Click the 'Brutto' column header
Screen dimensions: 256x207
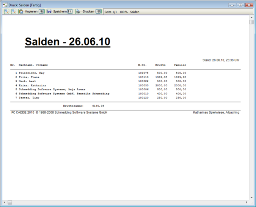[x=160, y=65]
